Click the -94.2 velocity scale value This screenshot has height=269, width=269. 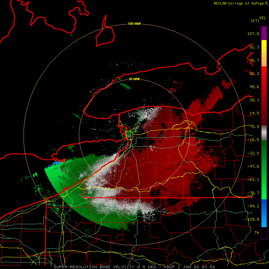click(253, 206)
